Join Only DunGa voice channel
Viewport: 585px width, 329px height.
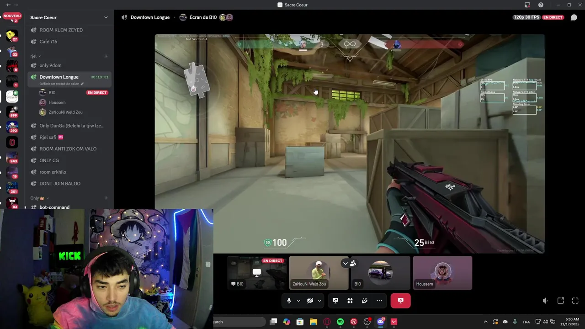point(69,126)
